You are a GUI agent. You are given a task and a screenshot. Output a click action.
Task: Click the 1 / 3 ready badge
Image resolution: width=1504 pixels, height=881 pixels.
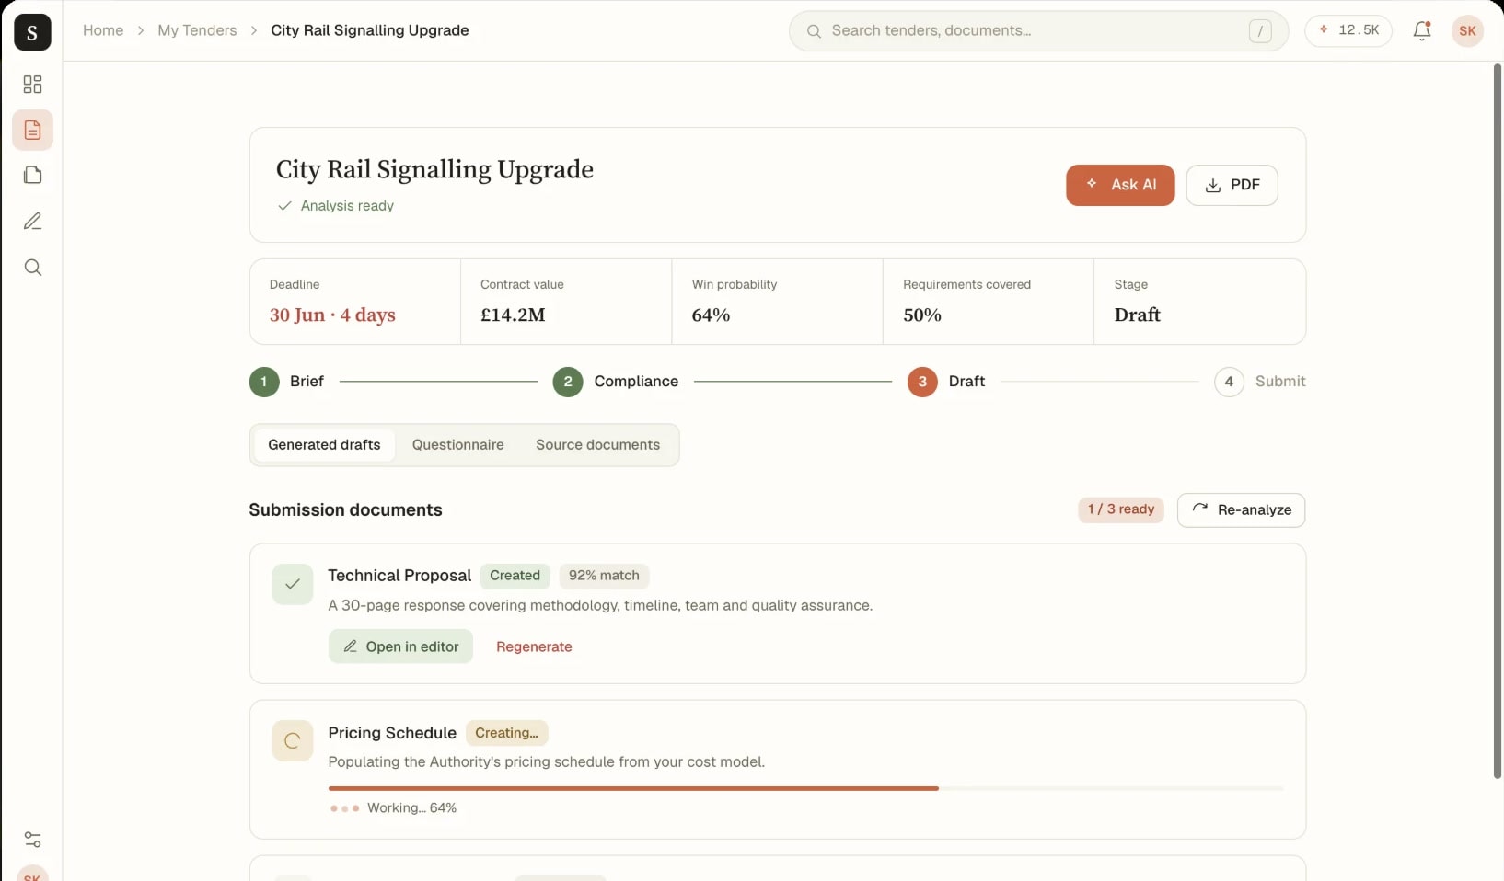pyautogui.click(x=1121, y=509)
